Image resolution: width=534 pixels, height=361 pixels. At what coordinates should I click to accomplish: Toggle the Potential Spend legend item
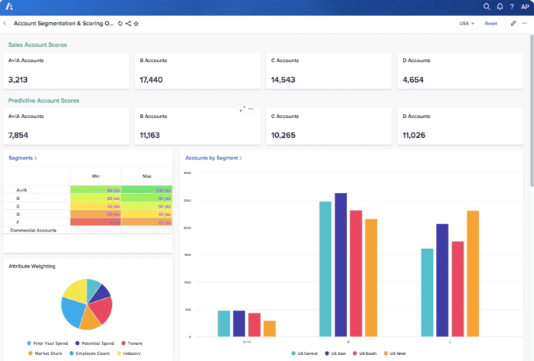(95, 343)
